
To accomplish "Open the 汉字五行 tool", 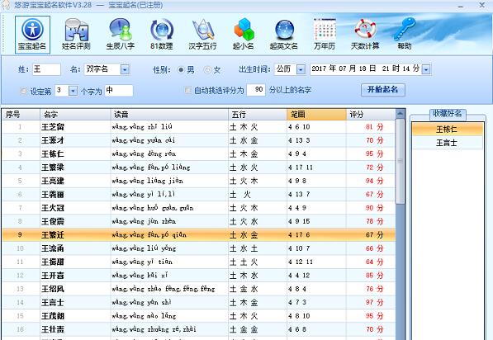I will [203, 35].
